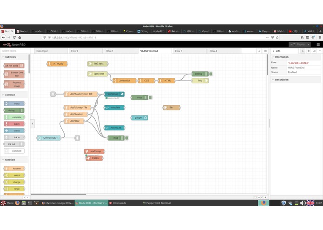
Task: Select the CSS template node
Action: (x=146, y=81)
